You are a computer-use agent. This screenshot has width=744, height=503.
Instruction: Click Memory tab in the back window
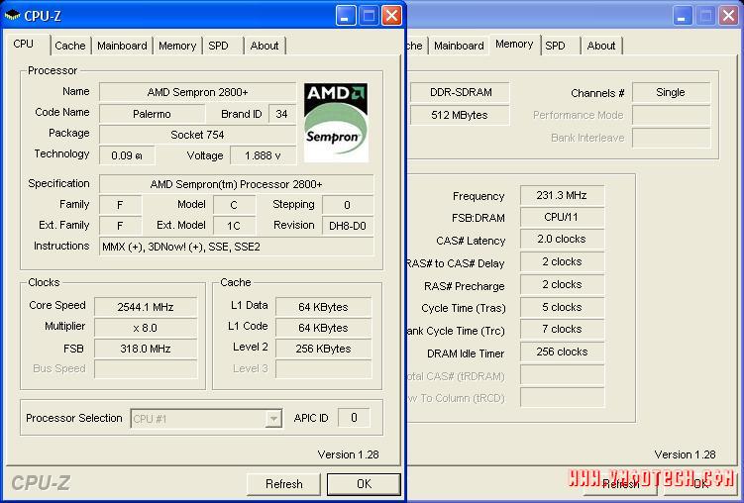(x=514, y=44)
